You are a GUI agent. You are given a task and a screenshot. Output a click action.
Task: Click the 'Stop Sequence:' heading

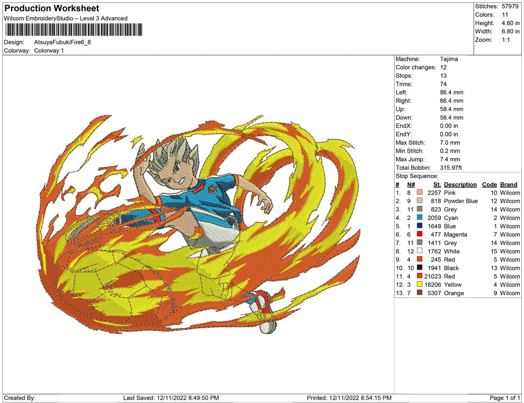417,176
